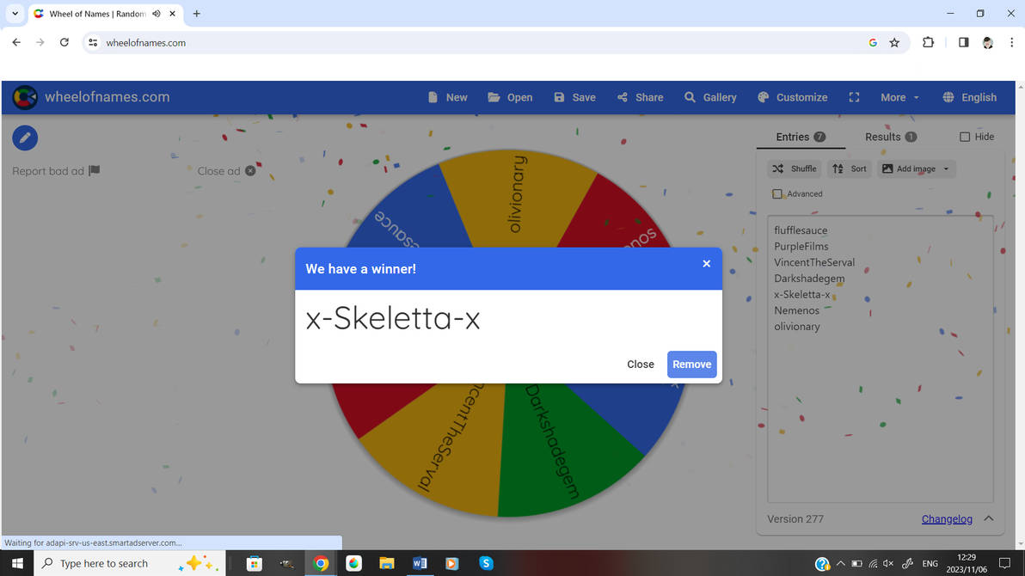This screenshot has height=576, width=1025.
Task: Expand the Add image dropdown
Action: click(x=916, y=169)
